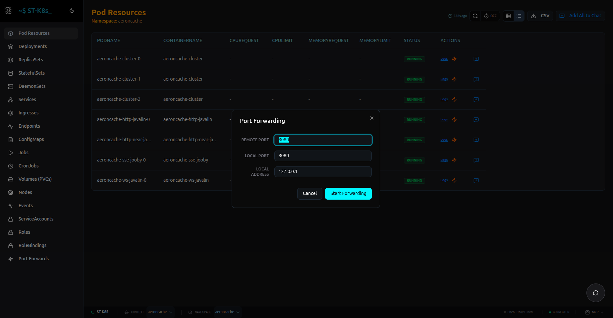Click Add All to Chat
This screenshot has height=318, width=613.
pos(580,16)
